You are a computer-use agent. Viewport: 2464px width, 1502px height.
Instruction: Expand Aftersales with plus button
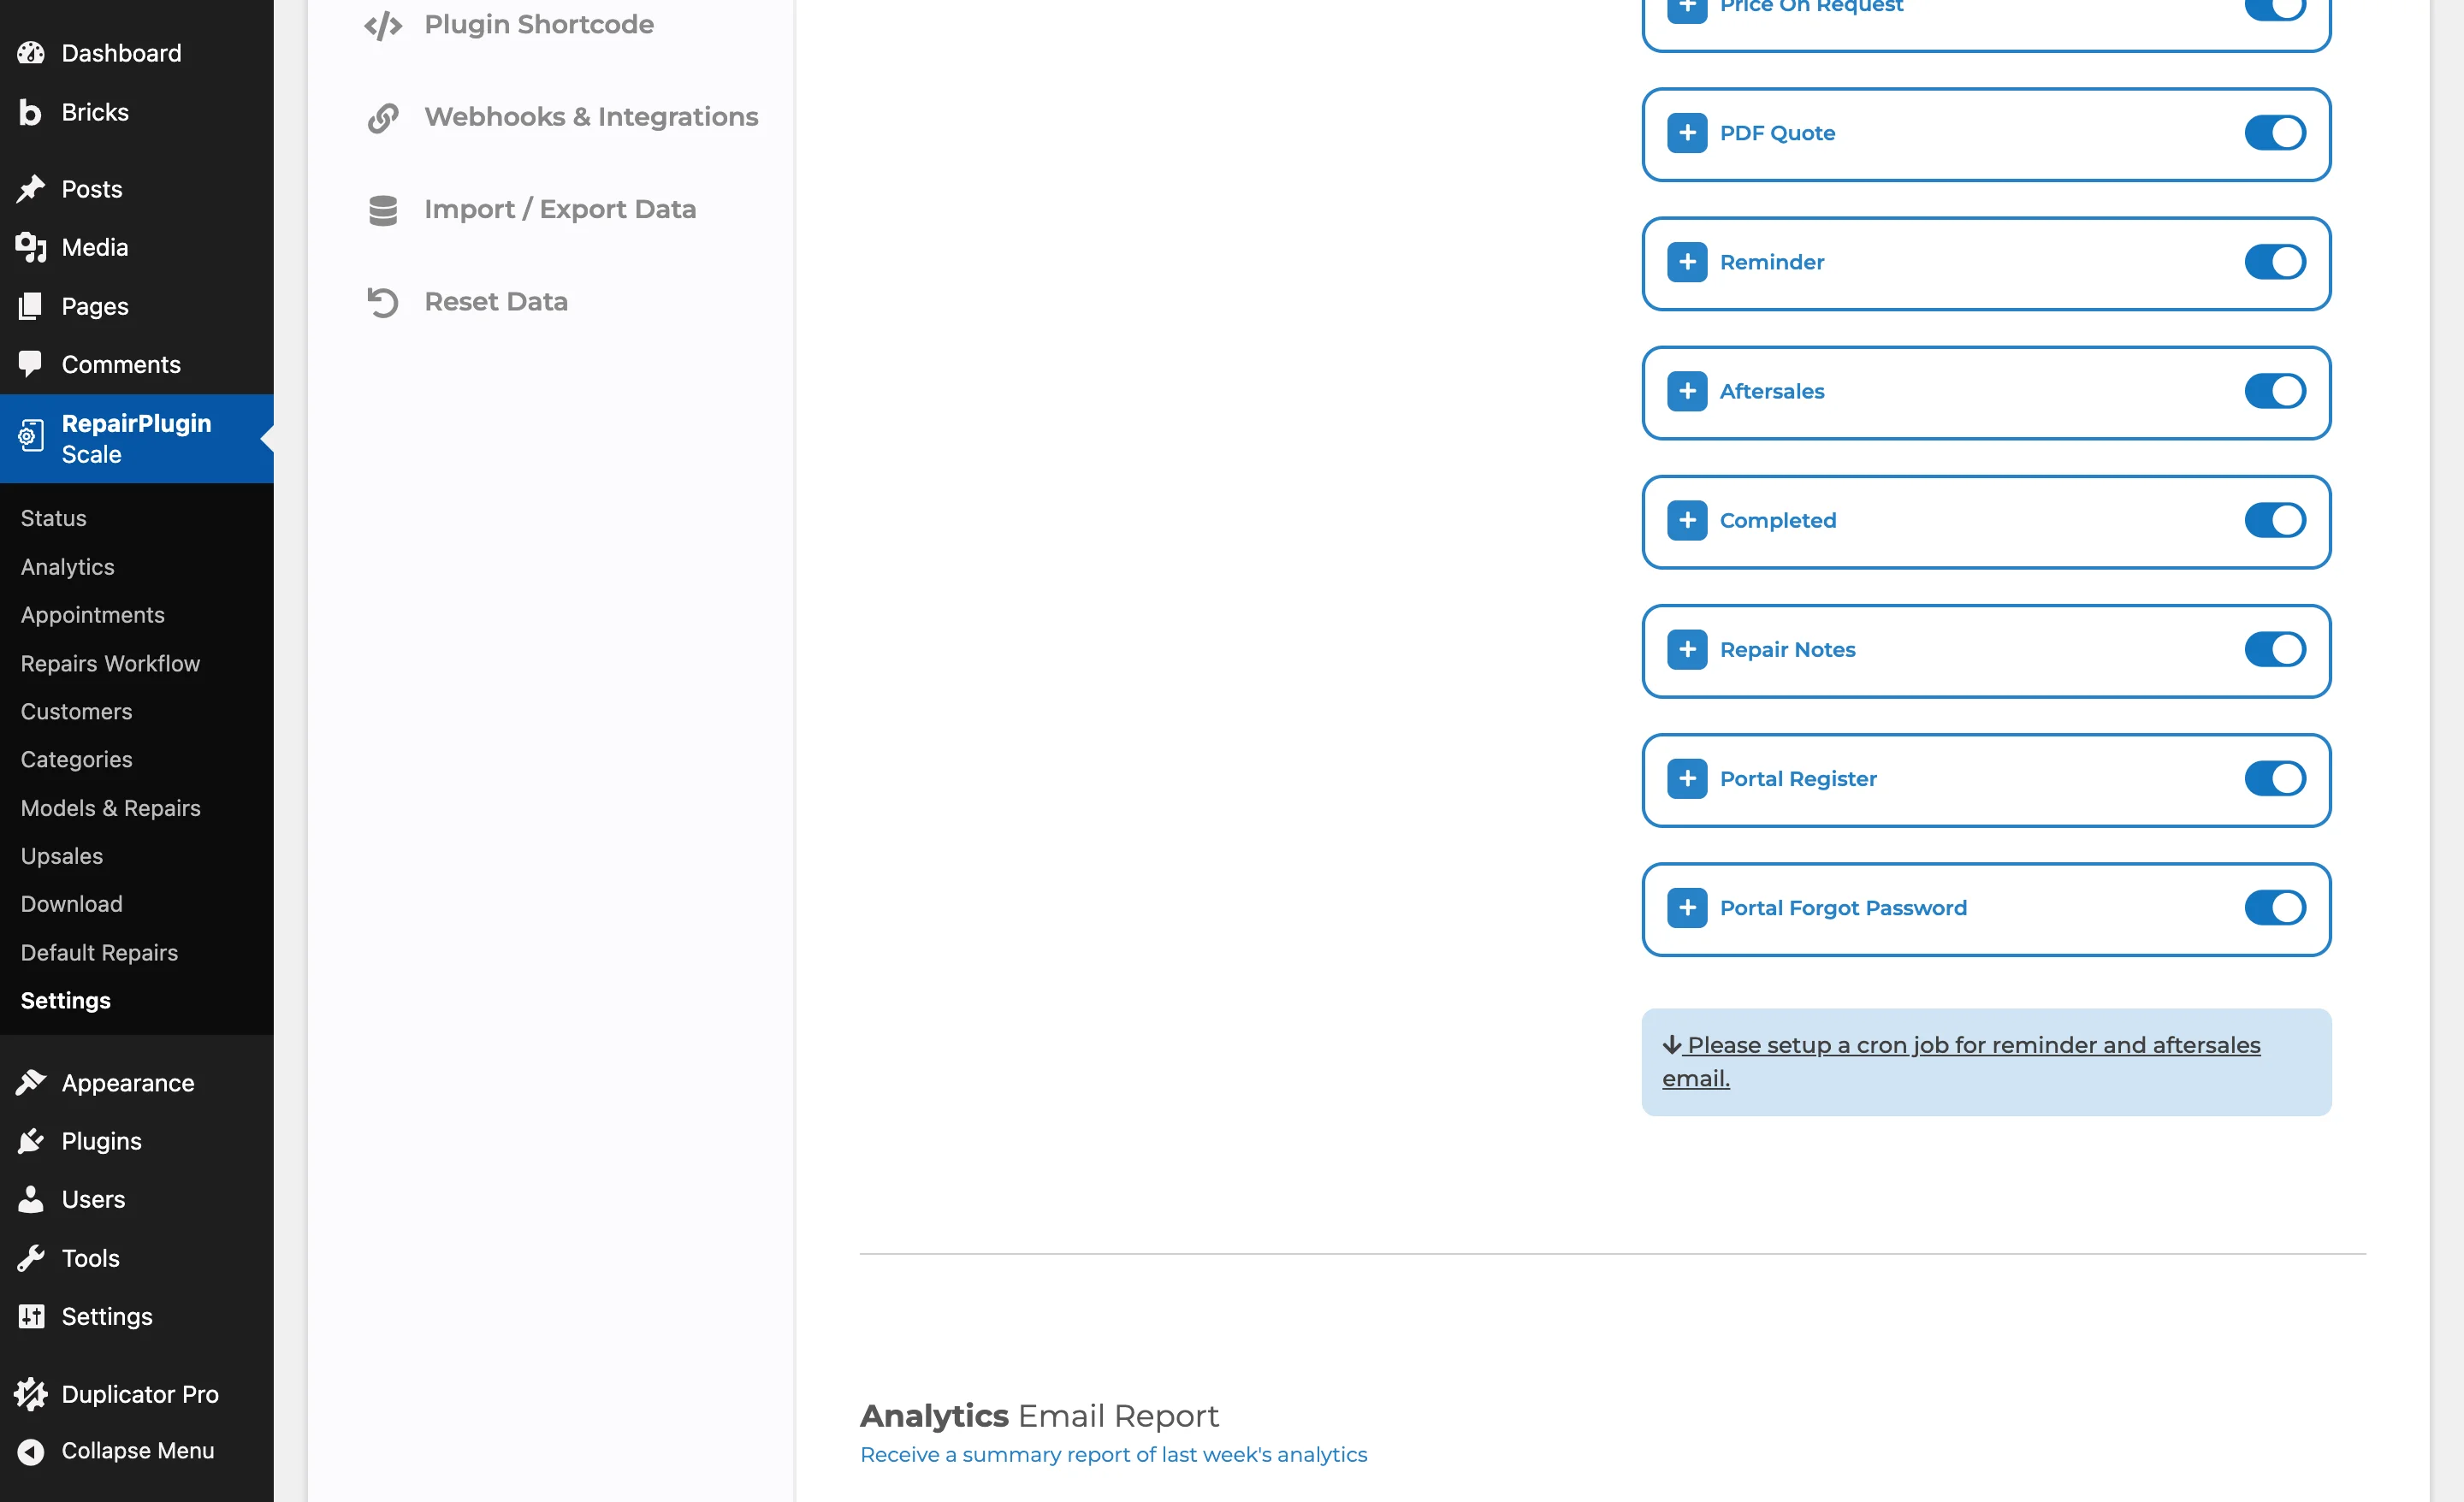[x=1687, y=391]
